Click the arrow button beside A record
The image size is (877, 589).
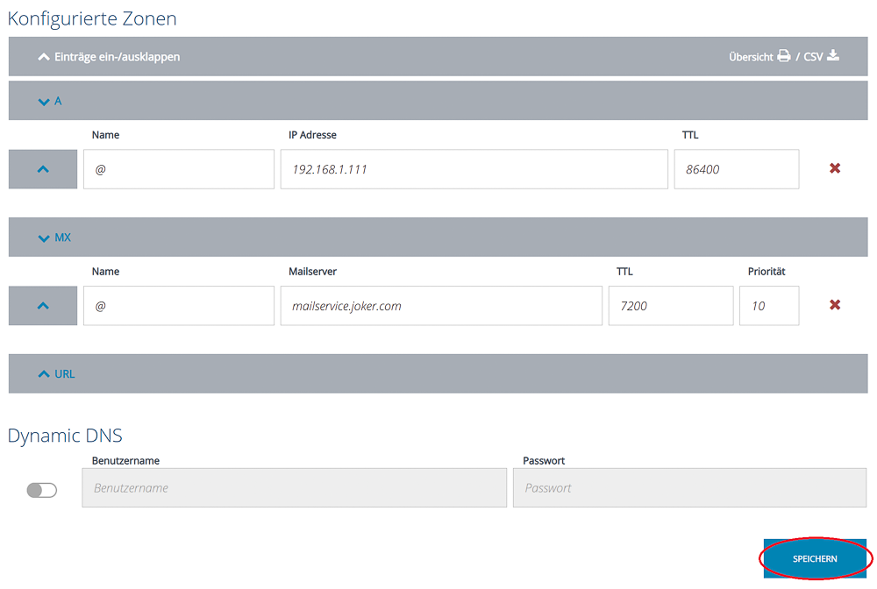coord(43,169)
